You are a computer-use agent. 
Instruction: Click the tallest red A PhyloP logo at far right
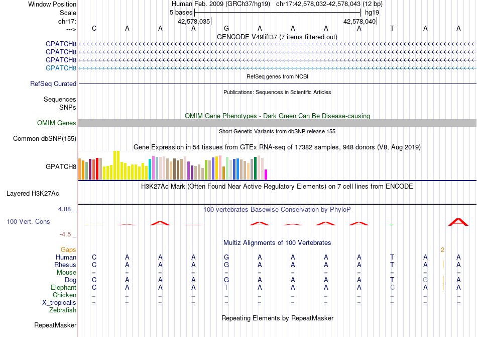[x=458, y=222]
